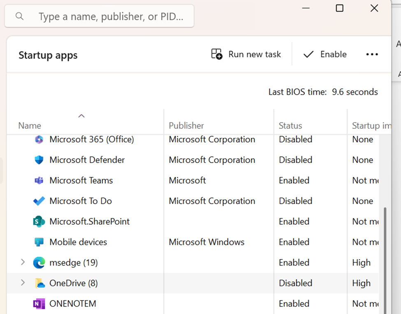Click the vertical scrollbar thumb
The image size is (401, 314).
pos(385,261)
